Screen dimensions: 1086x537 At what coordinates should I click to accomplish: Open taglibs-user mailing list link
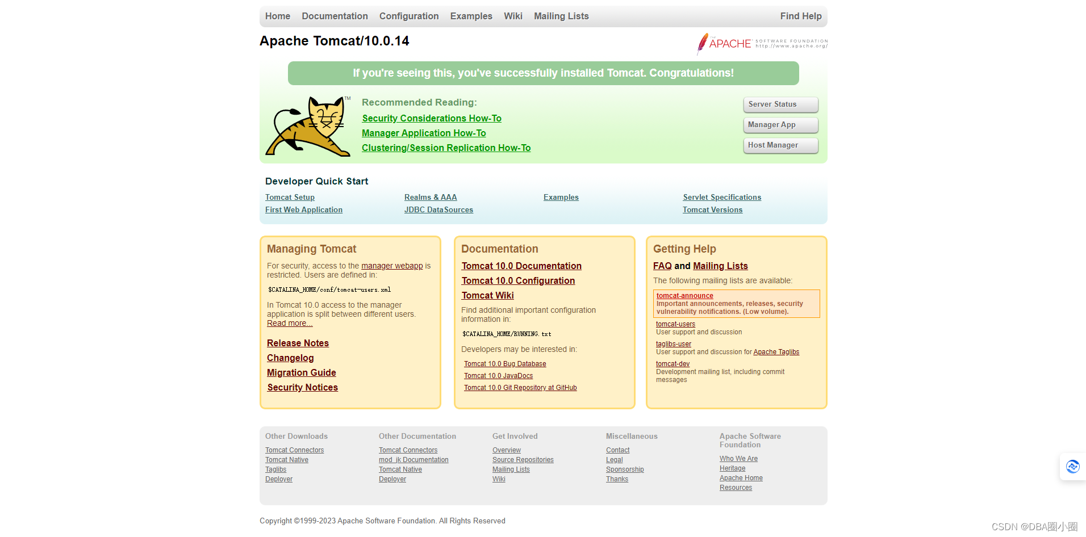point(674,344)
